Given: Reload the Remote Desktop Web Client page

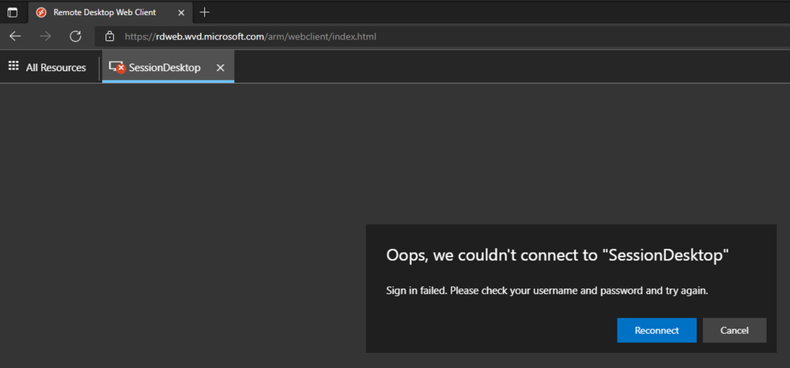Looking at the screenshot, I should (x=76, y=36).
